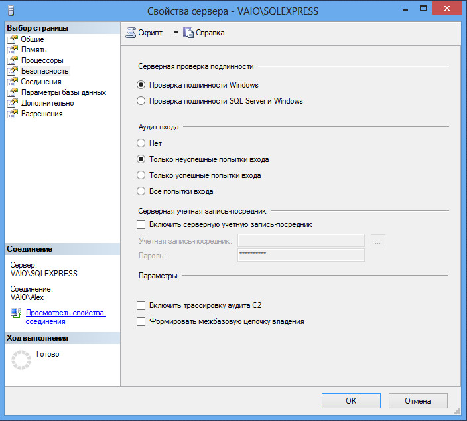Click the Готово status text
The image size is (467, 421).
tap(48, 354)
